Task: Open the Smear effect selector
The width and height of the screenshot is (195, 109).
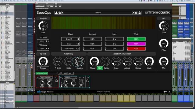Action: point(70,44)
